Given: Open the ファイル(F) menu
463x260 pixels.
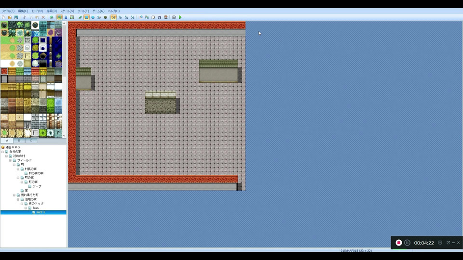Looking at the screenshot, I should (x=8, y=11).
